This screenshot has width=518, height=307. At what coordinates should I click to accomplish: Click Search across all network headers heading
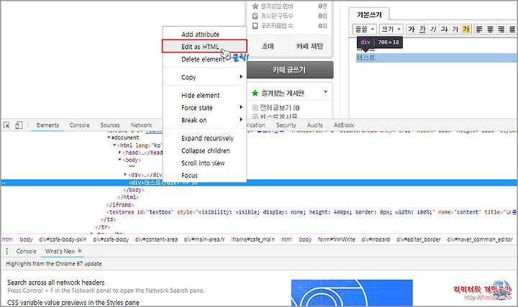click(56, 283)
